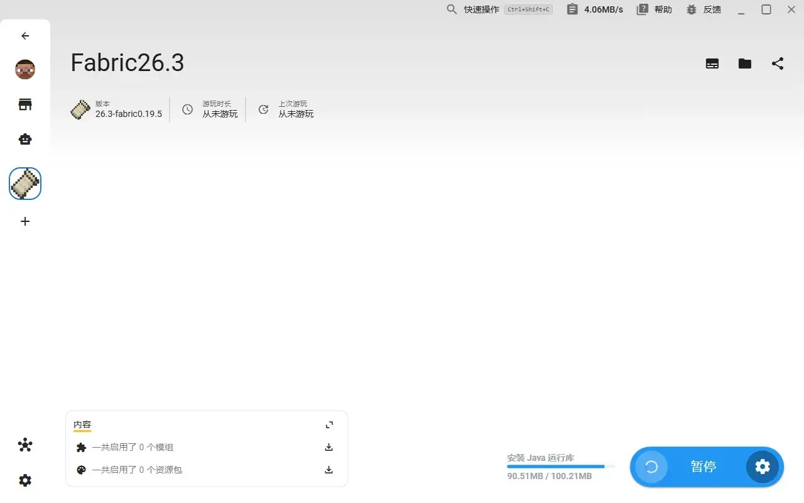Viewport: 804px width, 503px height.
Task: Open the instance folder icon
Action: coord(745,64)
